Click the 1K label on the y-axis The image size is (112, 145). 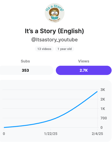[103, 109]
